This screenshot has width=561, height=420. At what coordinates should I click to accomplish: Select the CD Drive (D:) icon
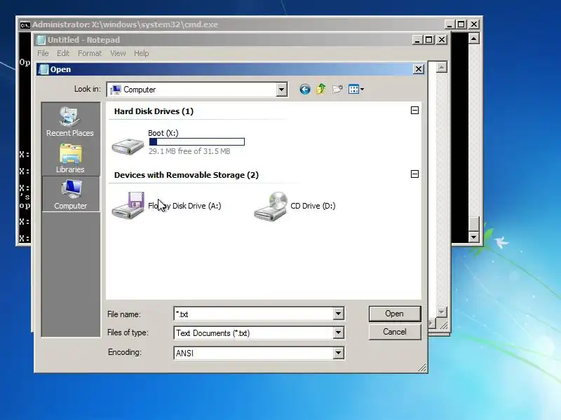tap(271, 206)
